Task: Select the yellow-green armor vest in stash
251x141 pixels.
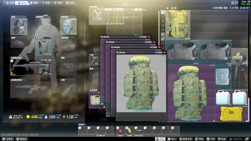Action: 178,25
